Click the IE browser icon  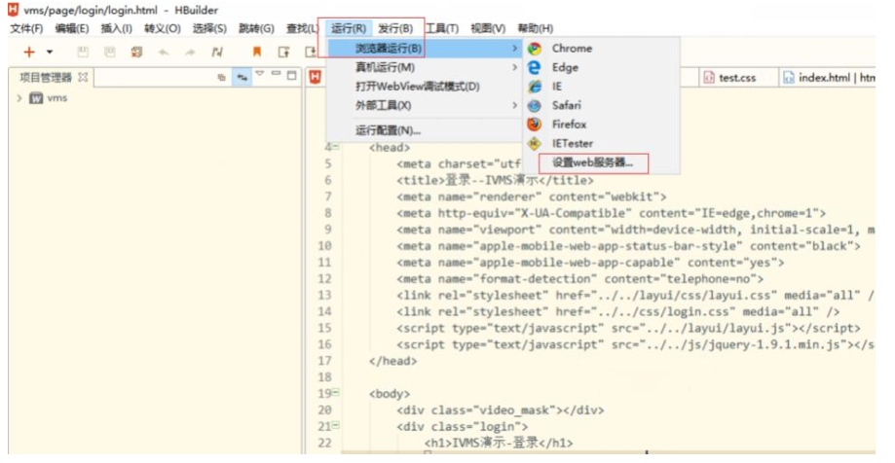535,87
